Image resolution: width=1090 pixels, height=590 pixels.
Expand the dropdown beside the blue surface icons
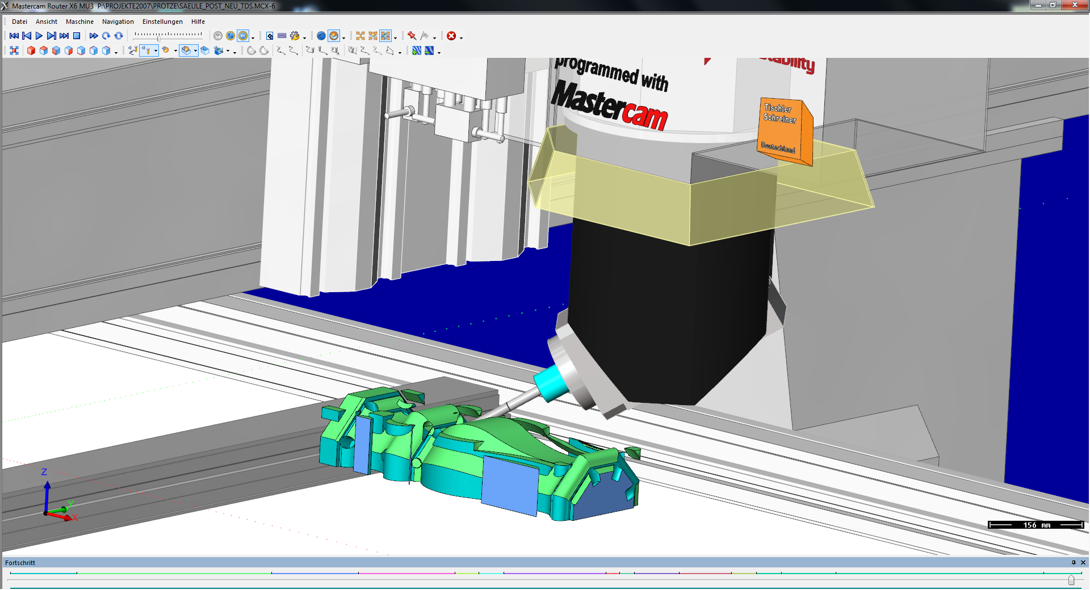pos(439,53)
